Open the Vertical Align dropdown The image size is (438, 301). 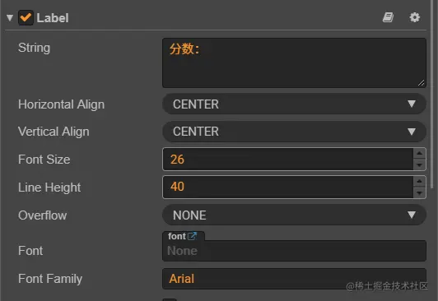[x=294, y=132]
